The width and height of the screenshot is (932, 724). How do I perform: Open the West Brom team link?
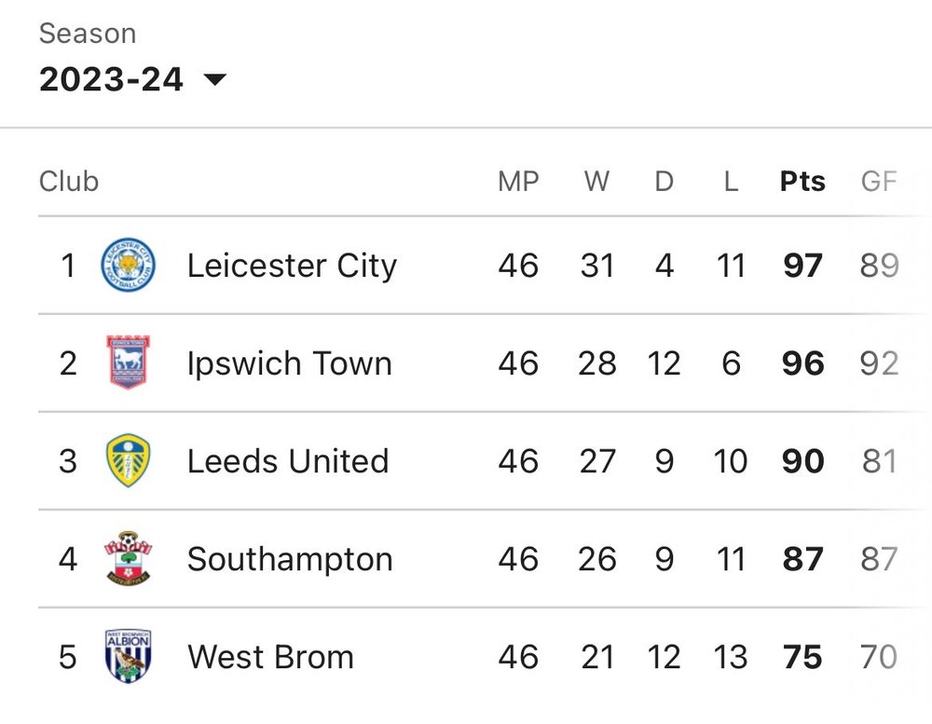pyautogui.click(x=270, y=657)
